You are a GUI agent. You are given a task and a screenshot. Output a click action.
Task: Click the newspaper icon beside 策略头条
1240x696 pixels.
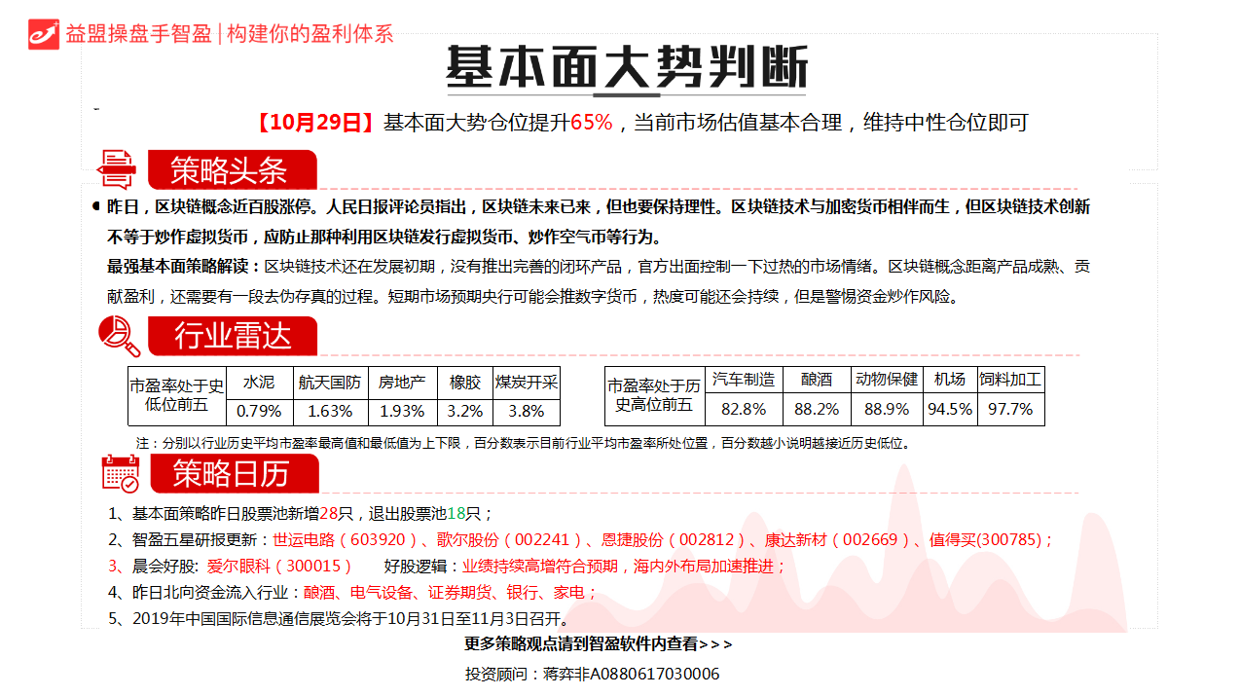(x=118, y=169)
